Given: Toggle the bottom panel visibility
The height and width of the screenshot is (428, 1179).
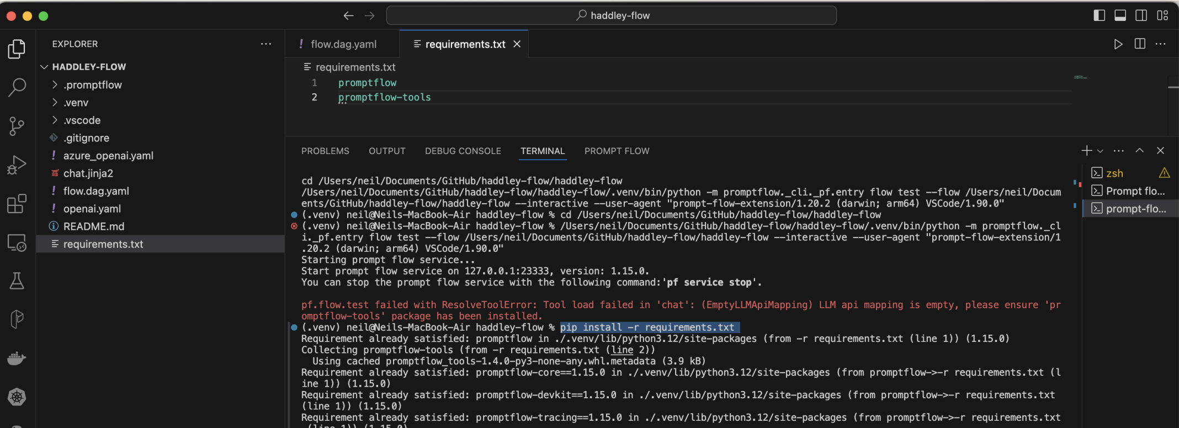Looking at the screenshot, I should click(1120, 15).
